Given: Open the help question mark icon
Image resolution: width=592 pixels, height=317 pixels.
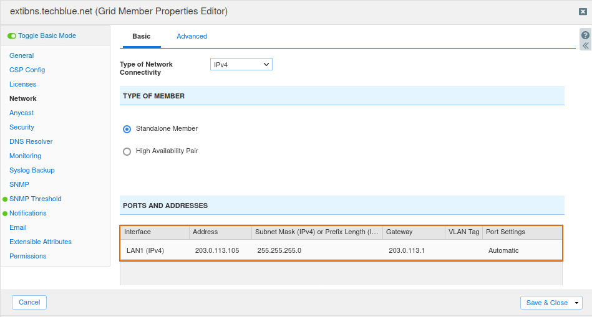Looking at the screenshot, I should 585,35.
